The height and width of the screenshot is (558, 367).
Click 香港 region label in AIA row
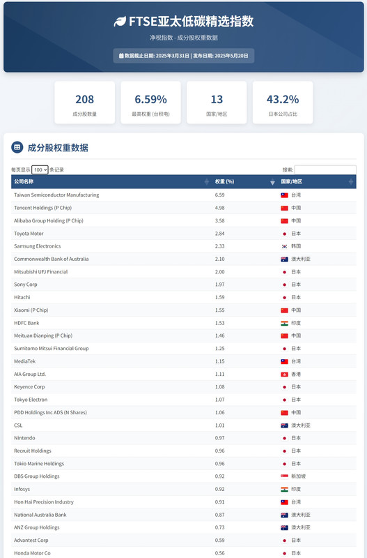[296, 375]
